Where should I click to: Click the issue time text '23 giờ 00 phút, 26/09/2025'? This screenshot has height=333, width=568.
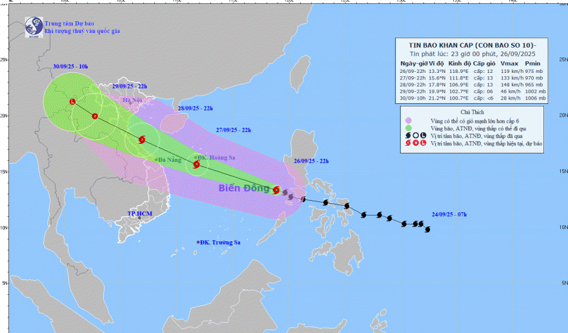click(x=494, y=54)
